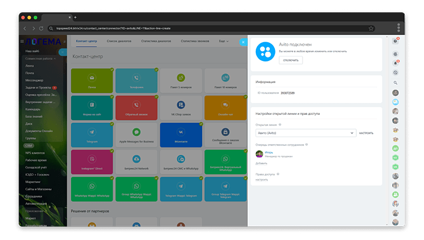
Task: Select the Пакет 5 номеров tile
Action: pos(181,81)
